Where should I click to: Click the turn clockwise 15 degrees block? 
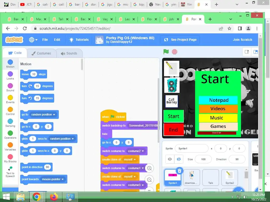pos(37,86)
